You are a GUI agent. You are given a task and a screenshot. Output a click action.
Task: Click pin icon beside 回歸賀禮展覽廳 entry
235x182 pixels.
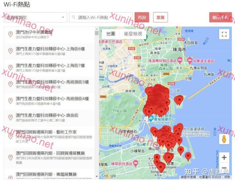coord(10,158)
